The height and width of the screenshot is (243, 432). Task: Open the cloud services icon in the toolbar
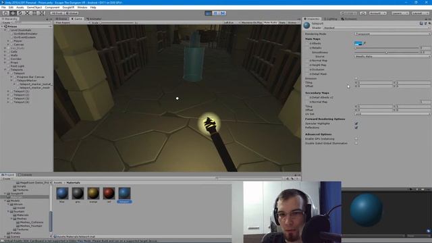click(x=363, y=13)
